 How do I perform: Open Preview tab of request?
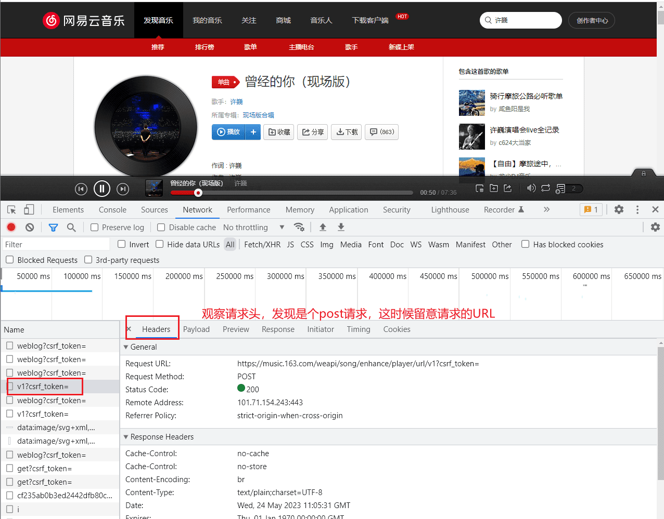click(236, 329)
